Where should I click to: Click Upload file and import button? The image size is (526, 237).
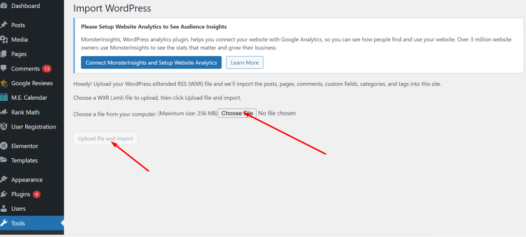(x=105, y=139)
